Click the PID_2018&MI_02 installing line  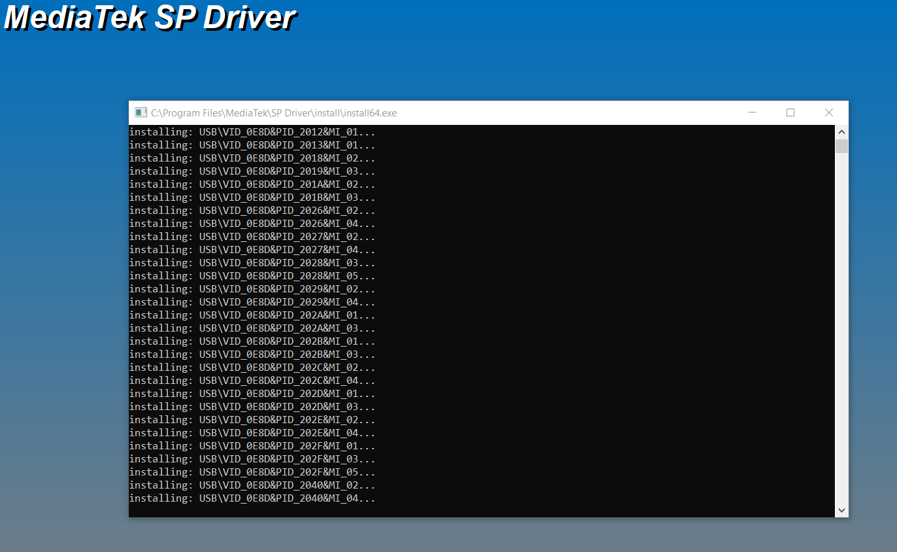pos(252,158)
